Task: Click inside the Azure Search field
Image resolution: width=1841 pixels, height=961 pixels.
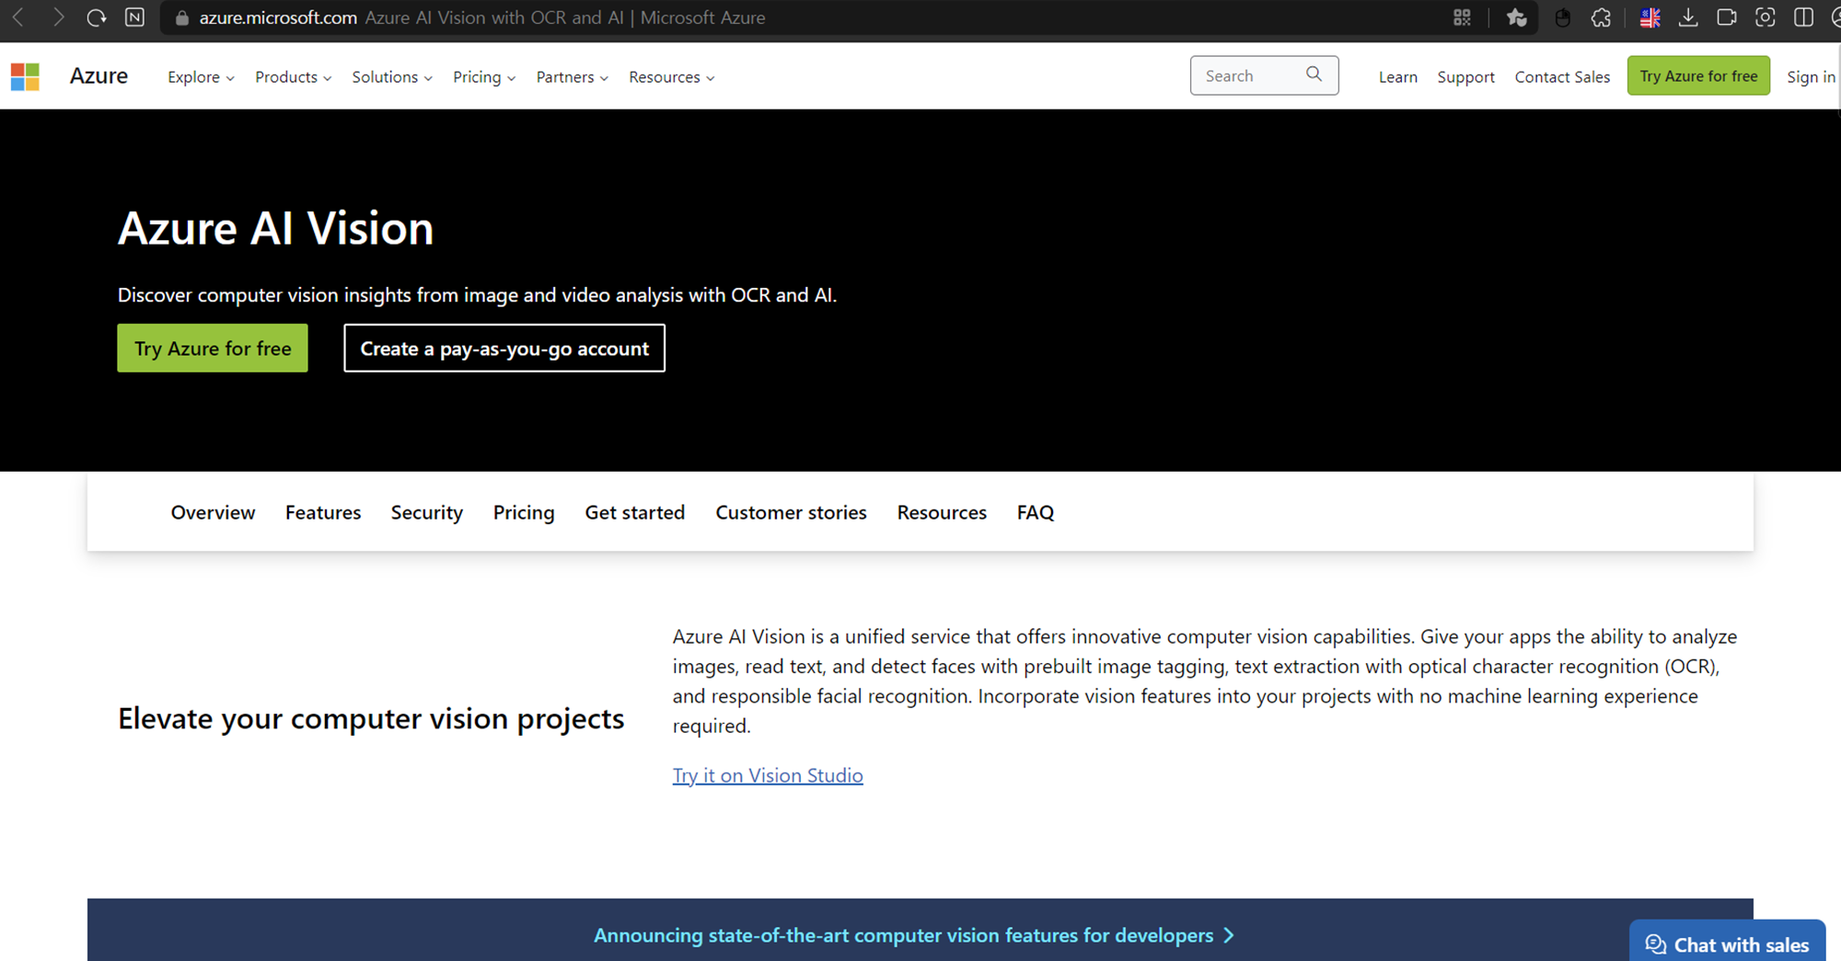Action: (x=1247, y=75)
